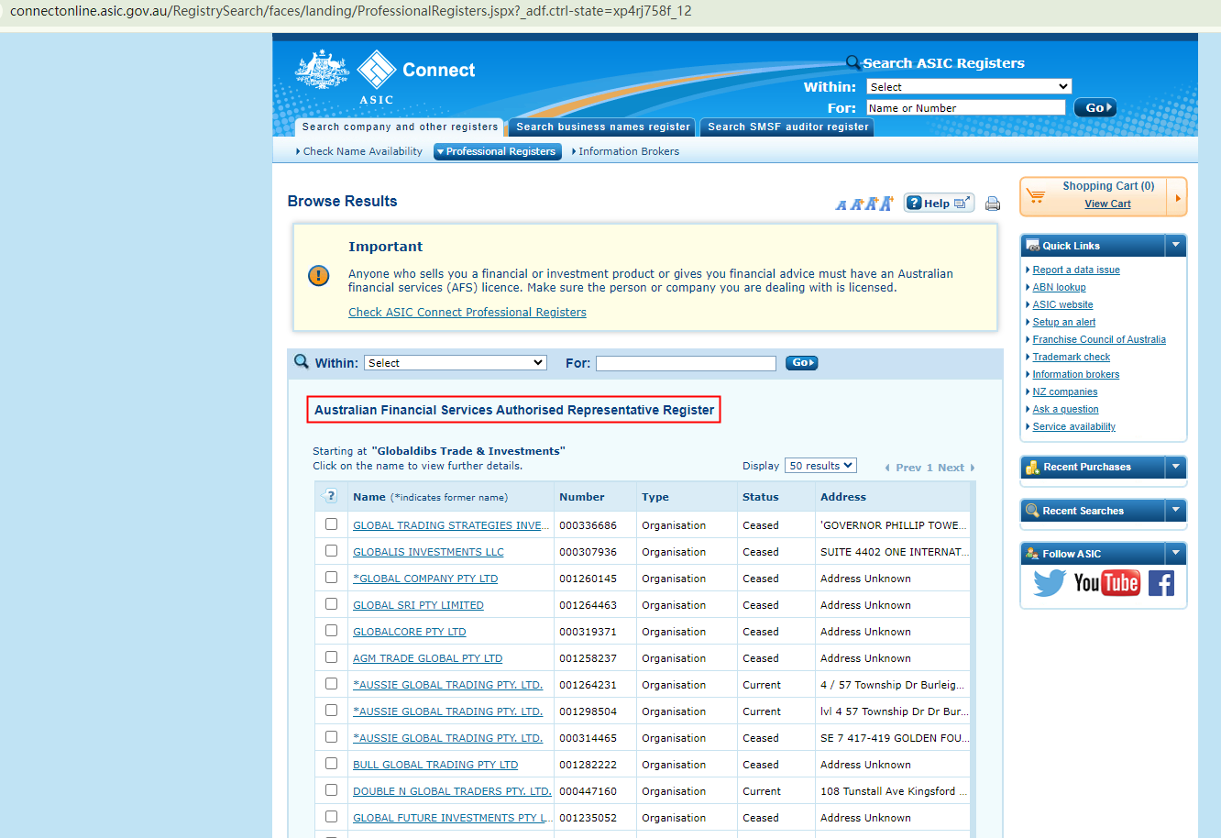Switch to Search company and other registers tab
The width and height of the screenshot is (1221, 838).
(x=399, y=127)
